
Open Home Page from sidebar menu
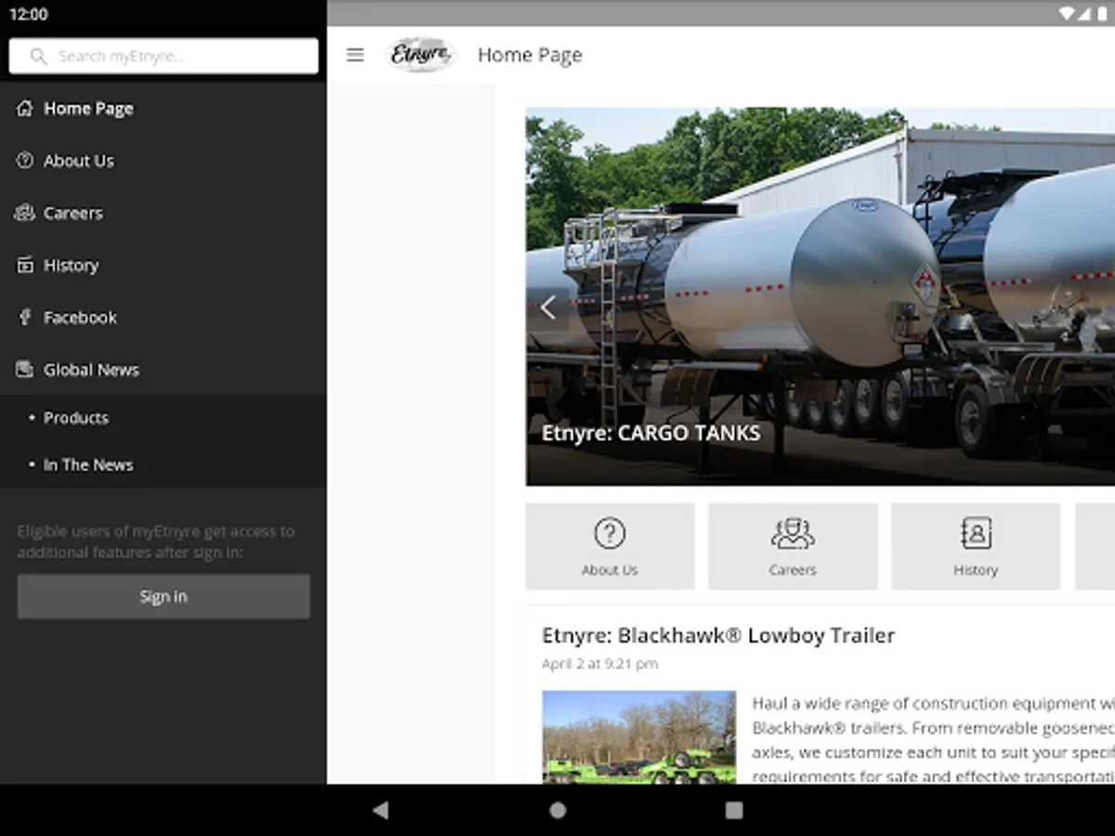point(163,108)
